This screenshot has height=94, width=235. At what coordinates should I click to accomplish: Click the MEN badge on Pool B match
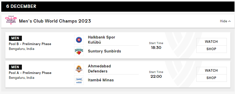[16, 38]
